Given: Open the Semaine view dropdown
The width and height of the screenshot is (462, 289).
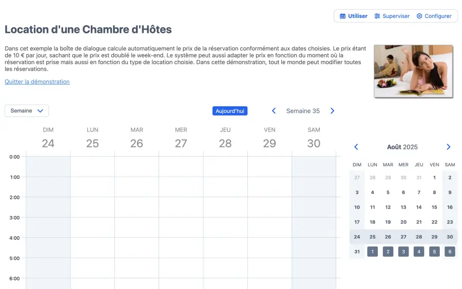Looking at the screenshot, I should (x=27, y=111).
